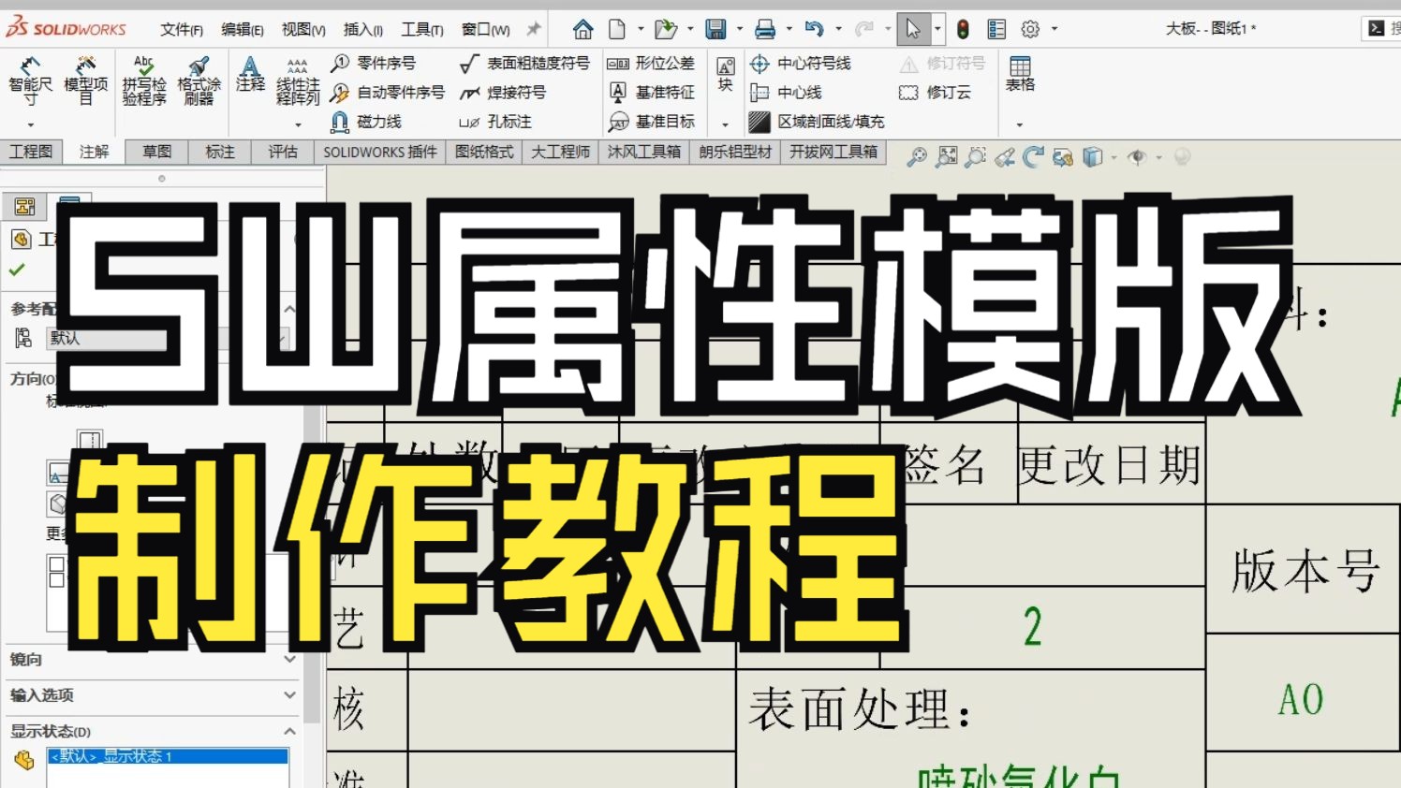
Task: Run 自动零件序号 Auto Balloon
Action: pyautogui.click(x=387, y=93)
